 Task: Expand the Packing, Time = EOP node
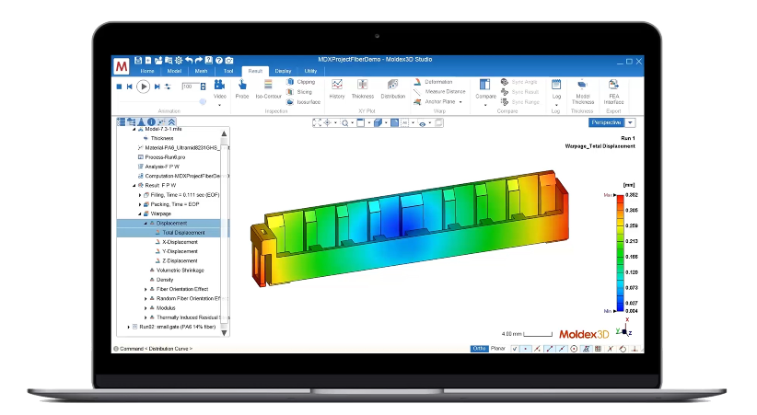point(140,204)
